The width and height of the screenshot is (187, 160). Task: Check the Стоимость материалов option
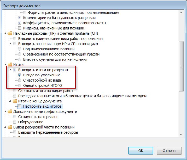[x=15, y=117]
